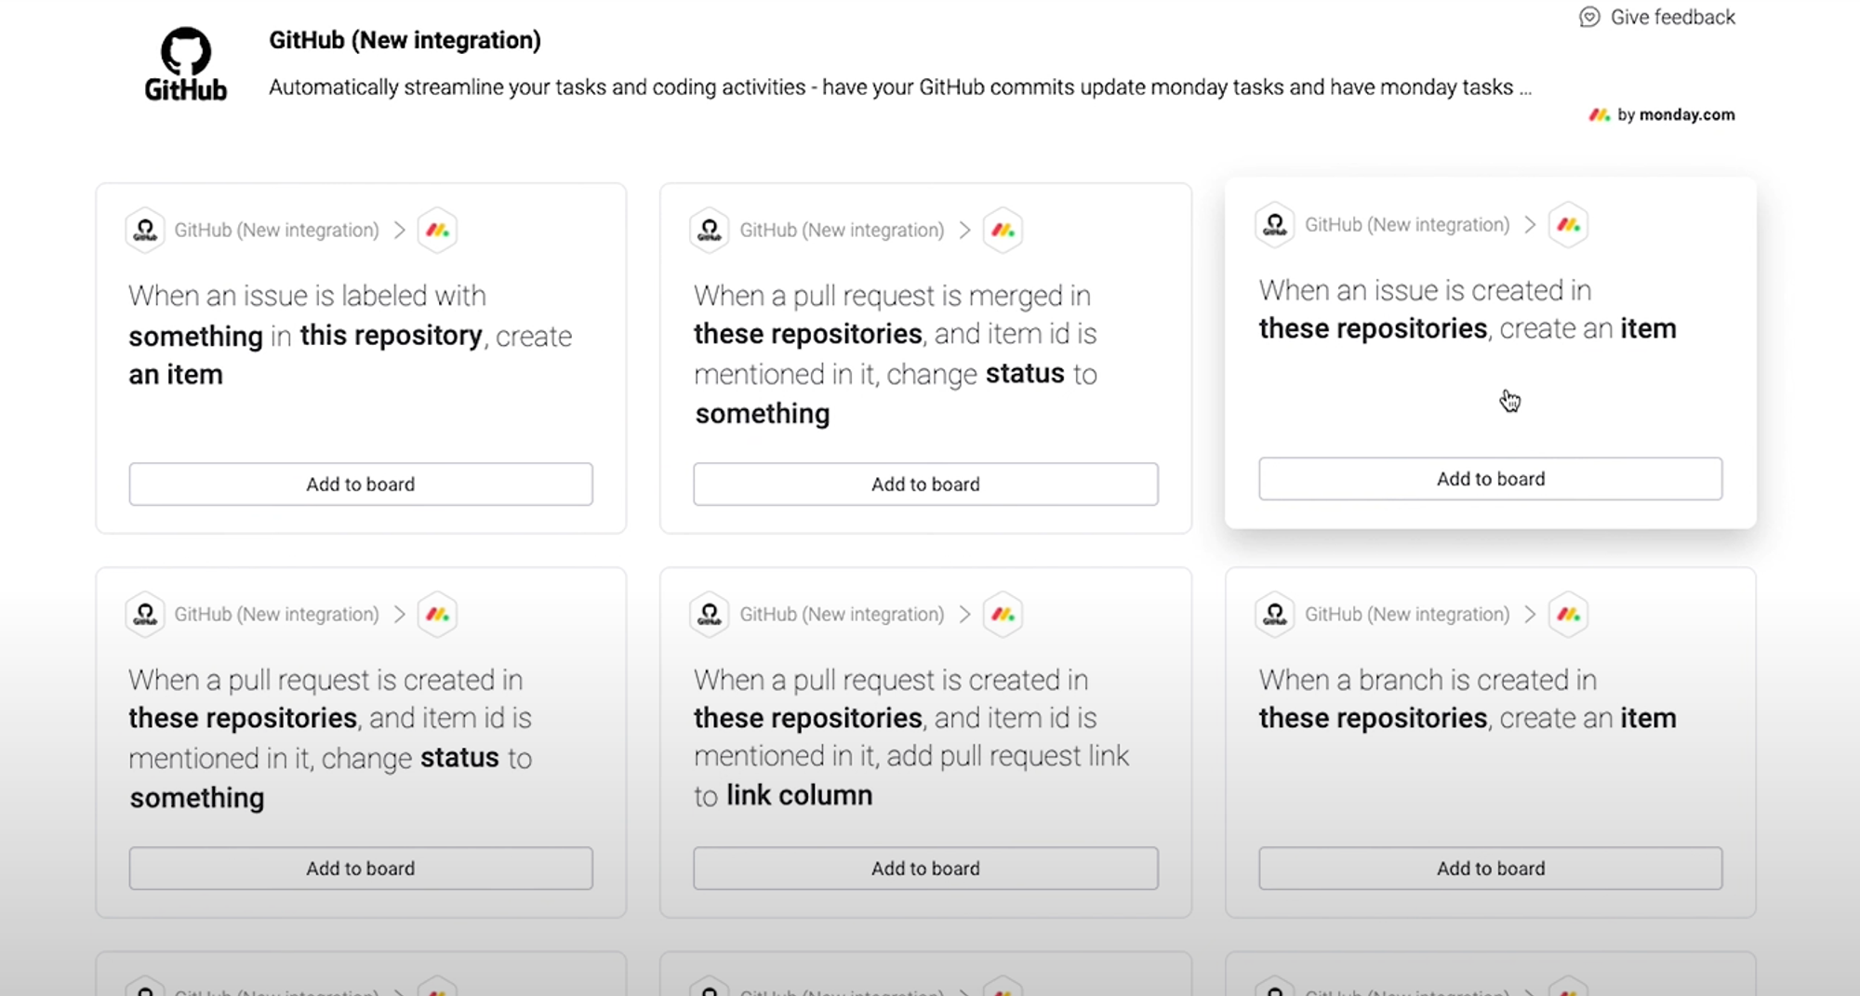This screenshot has height=996, width=1860.
Task: Click monday.com logo next to 'by monday.com'
Action: (1599, 115)
